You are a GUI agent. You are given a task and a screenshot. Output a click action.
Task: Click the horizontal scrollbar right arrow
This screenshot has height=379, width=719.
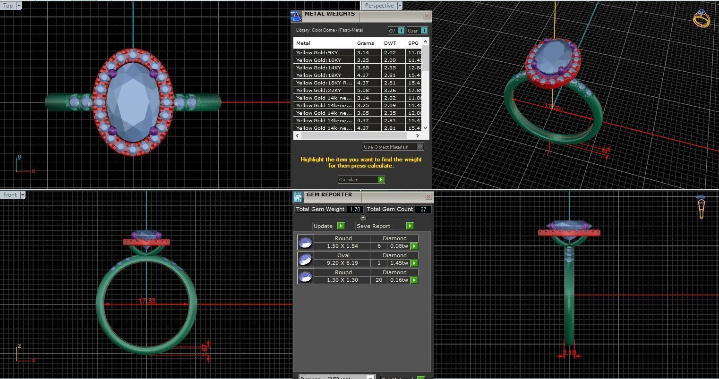point(419,136)
